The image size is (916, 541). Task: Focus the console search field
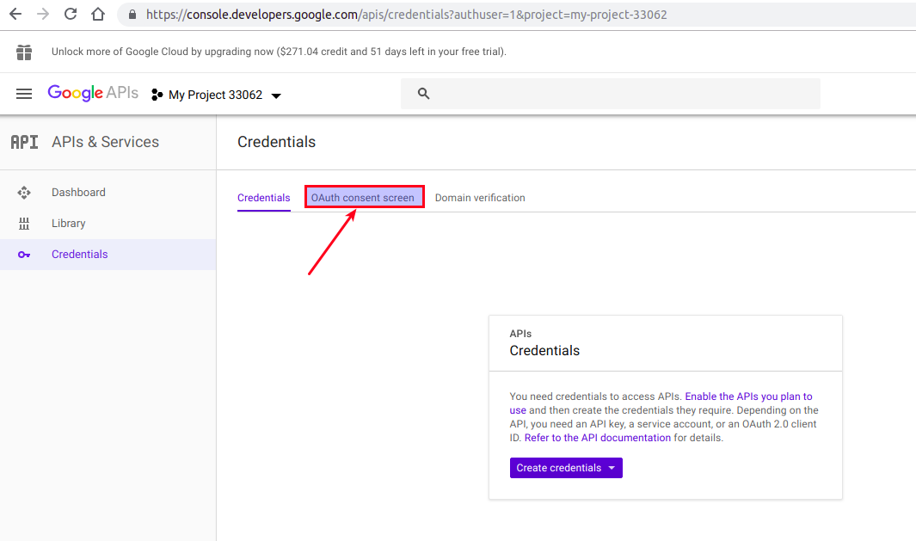(611, 94)
